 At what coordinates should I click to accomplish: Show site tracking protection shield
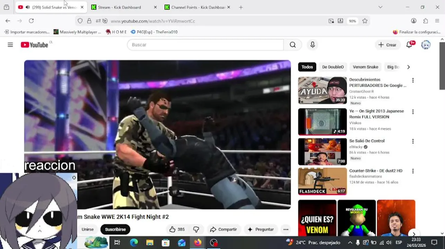80,21
